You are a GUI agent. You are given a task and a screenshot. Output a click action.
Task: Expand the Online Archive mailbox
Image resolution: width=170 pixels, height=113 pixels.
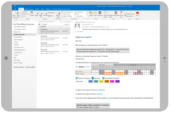[13, 67]
